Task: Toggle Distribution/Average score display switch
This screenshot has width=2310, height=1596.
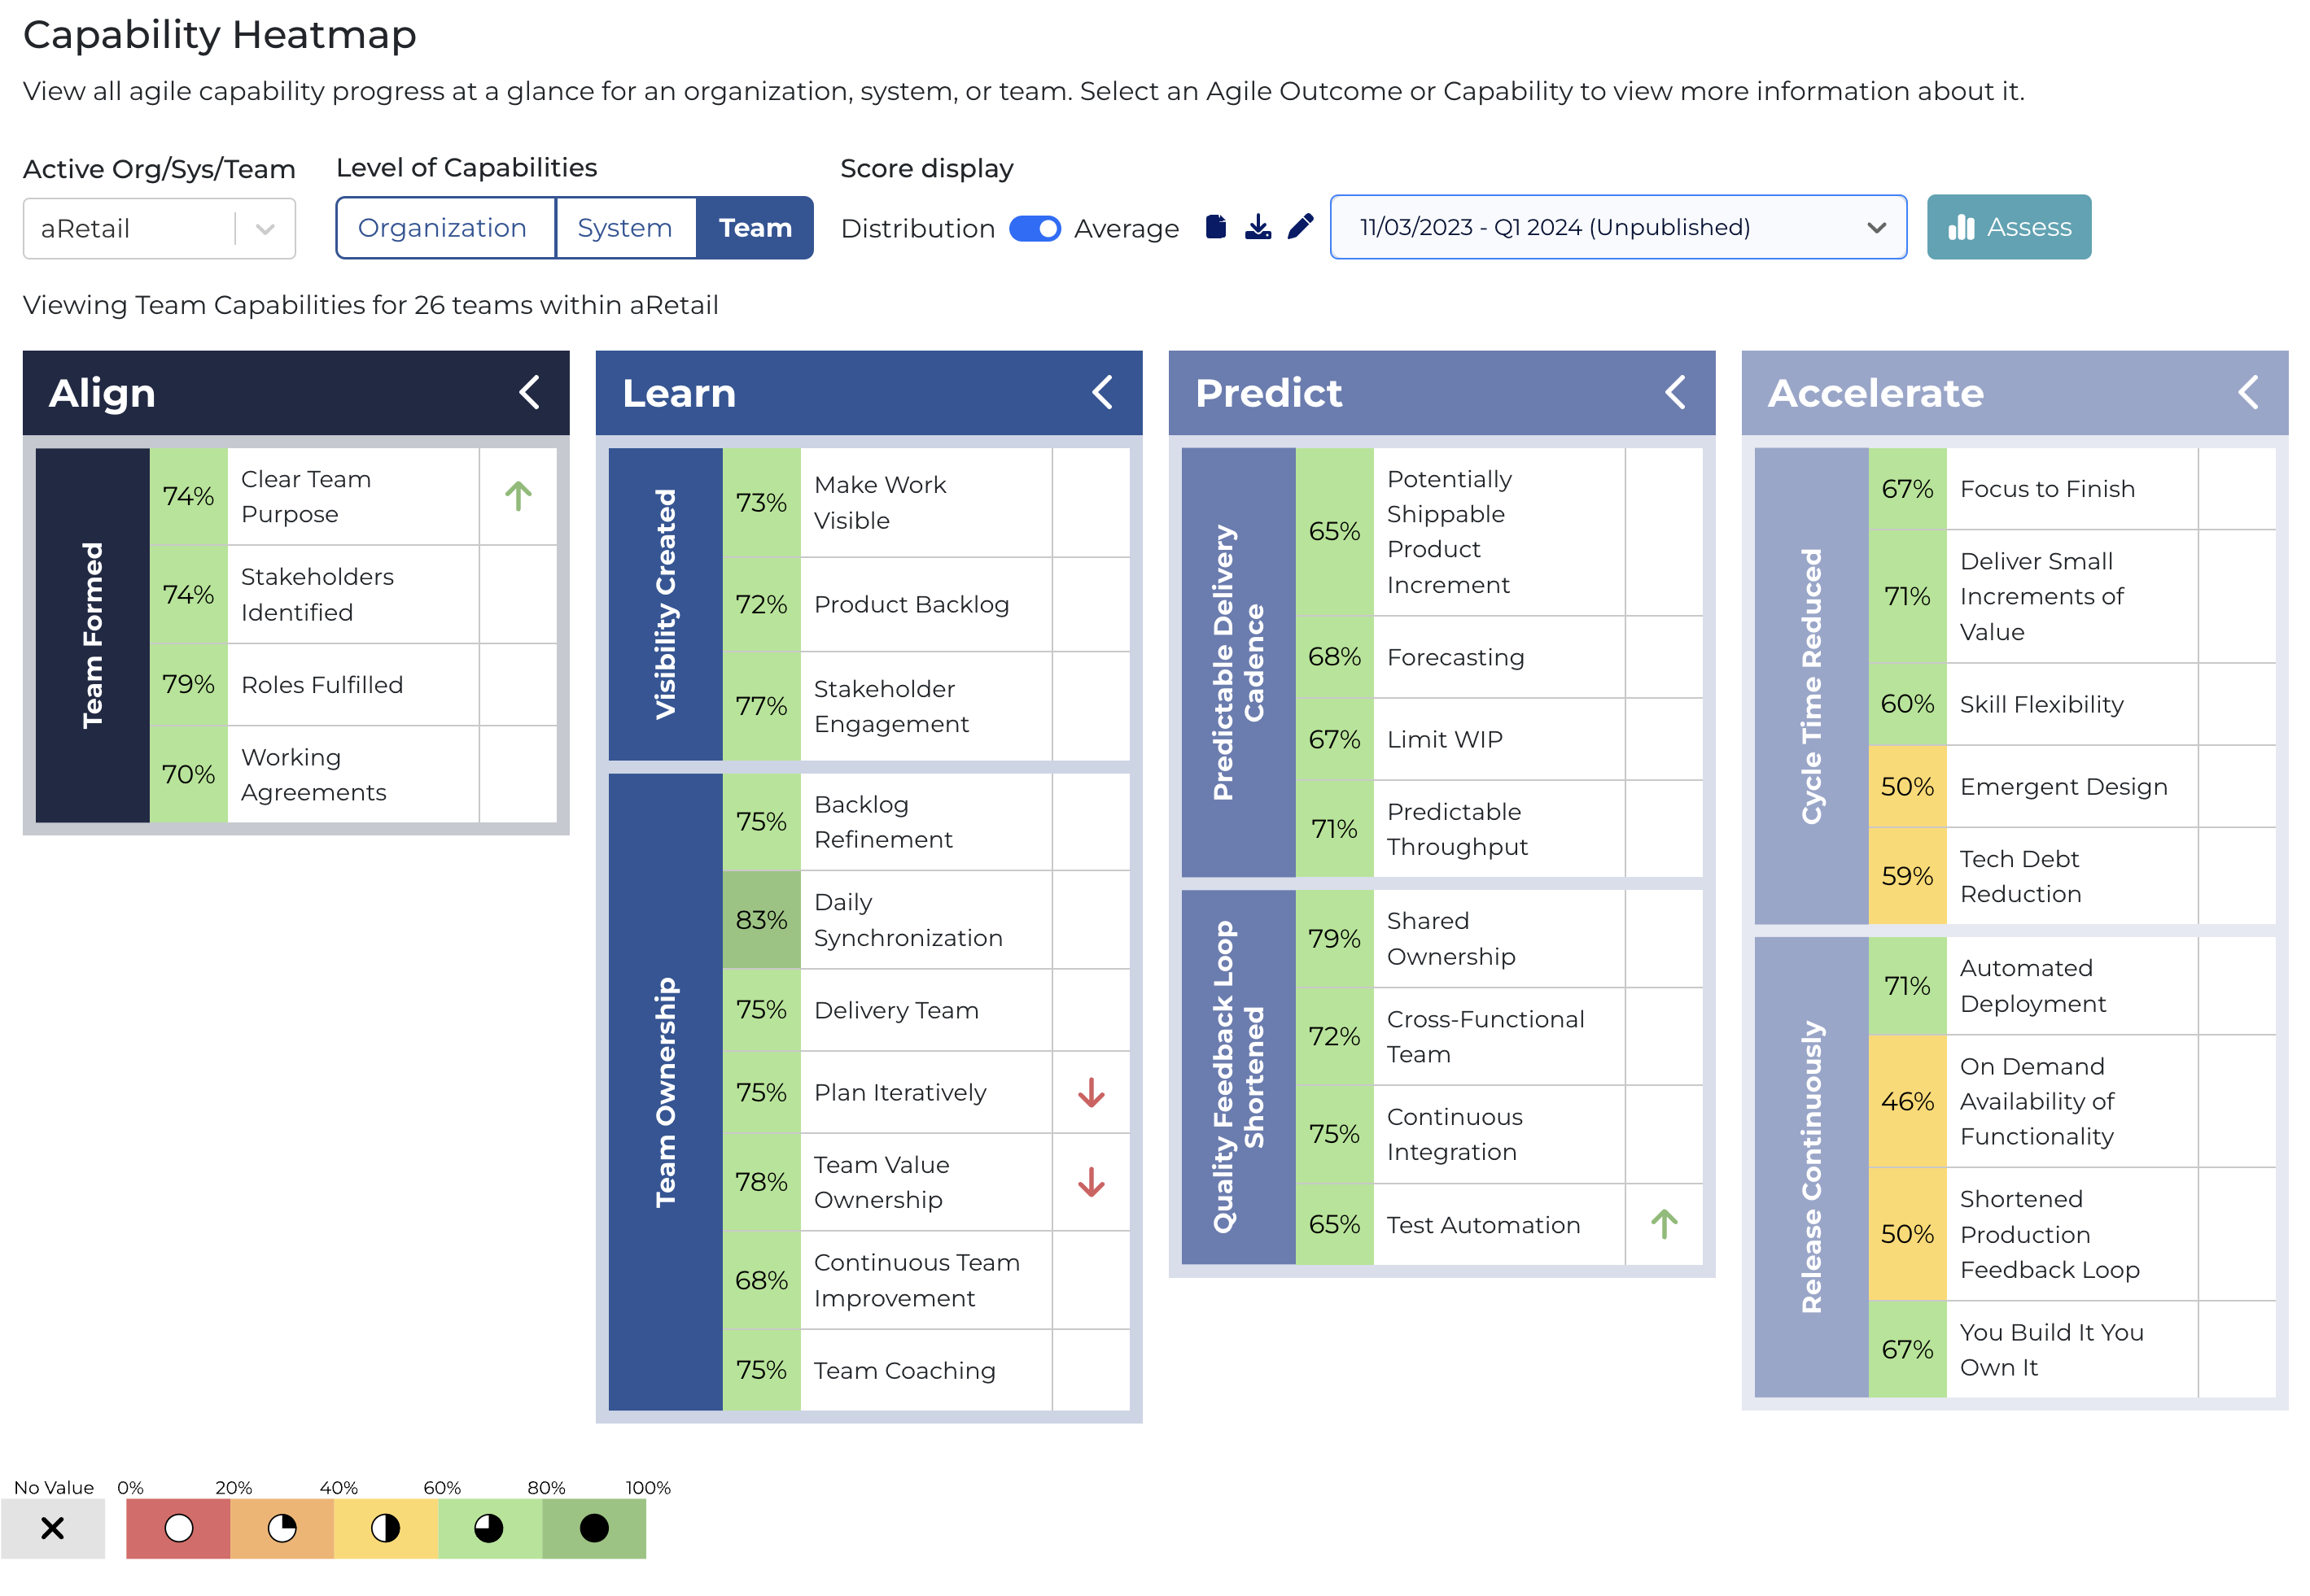Action: click(x=1035, y=229)
